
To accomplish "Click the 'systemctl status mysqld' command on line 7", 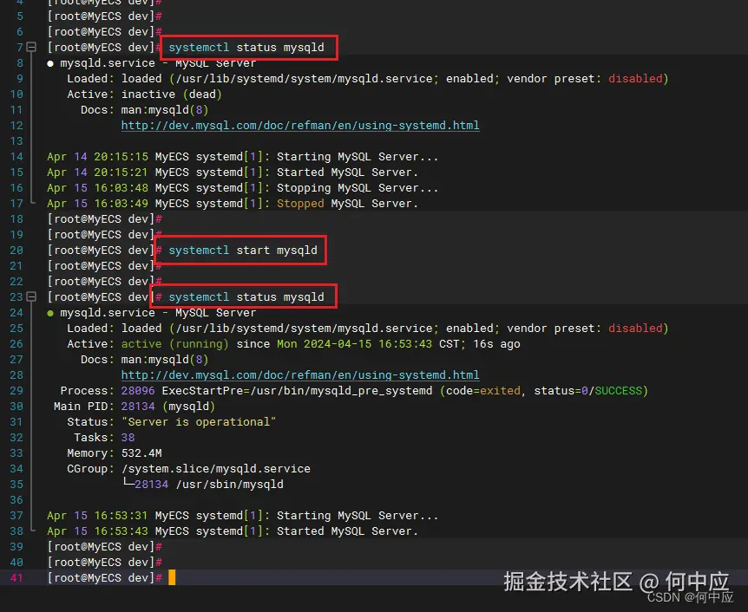I will point(246,47).
